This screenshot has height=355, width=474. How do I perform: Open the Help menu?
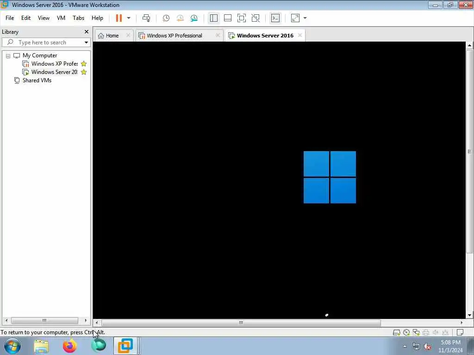point(97,18)
